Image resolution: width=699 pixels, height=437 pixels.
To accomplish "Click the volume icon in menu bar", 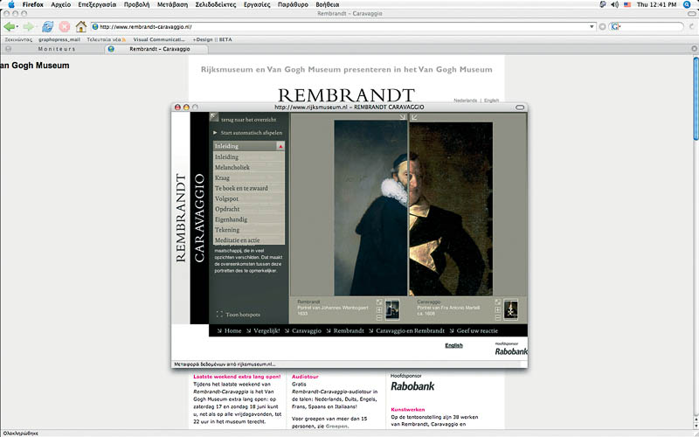I will coord(615,4).
